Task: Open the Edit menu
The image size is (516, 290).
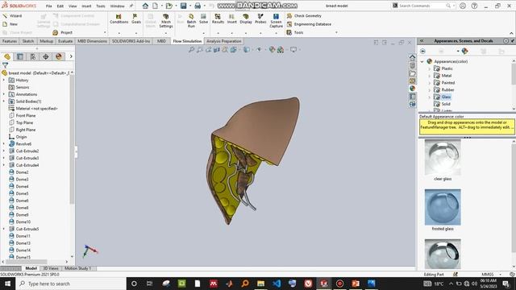Action: (x=60, y=6)
